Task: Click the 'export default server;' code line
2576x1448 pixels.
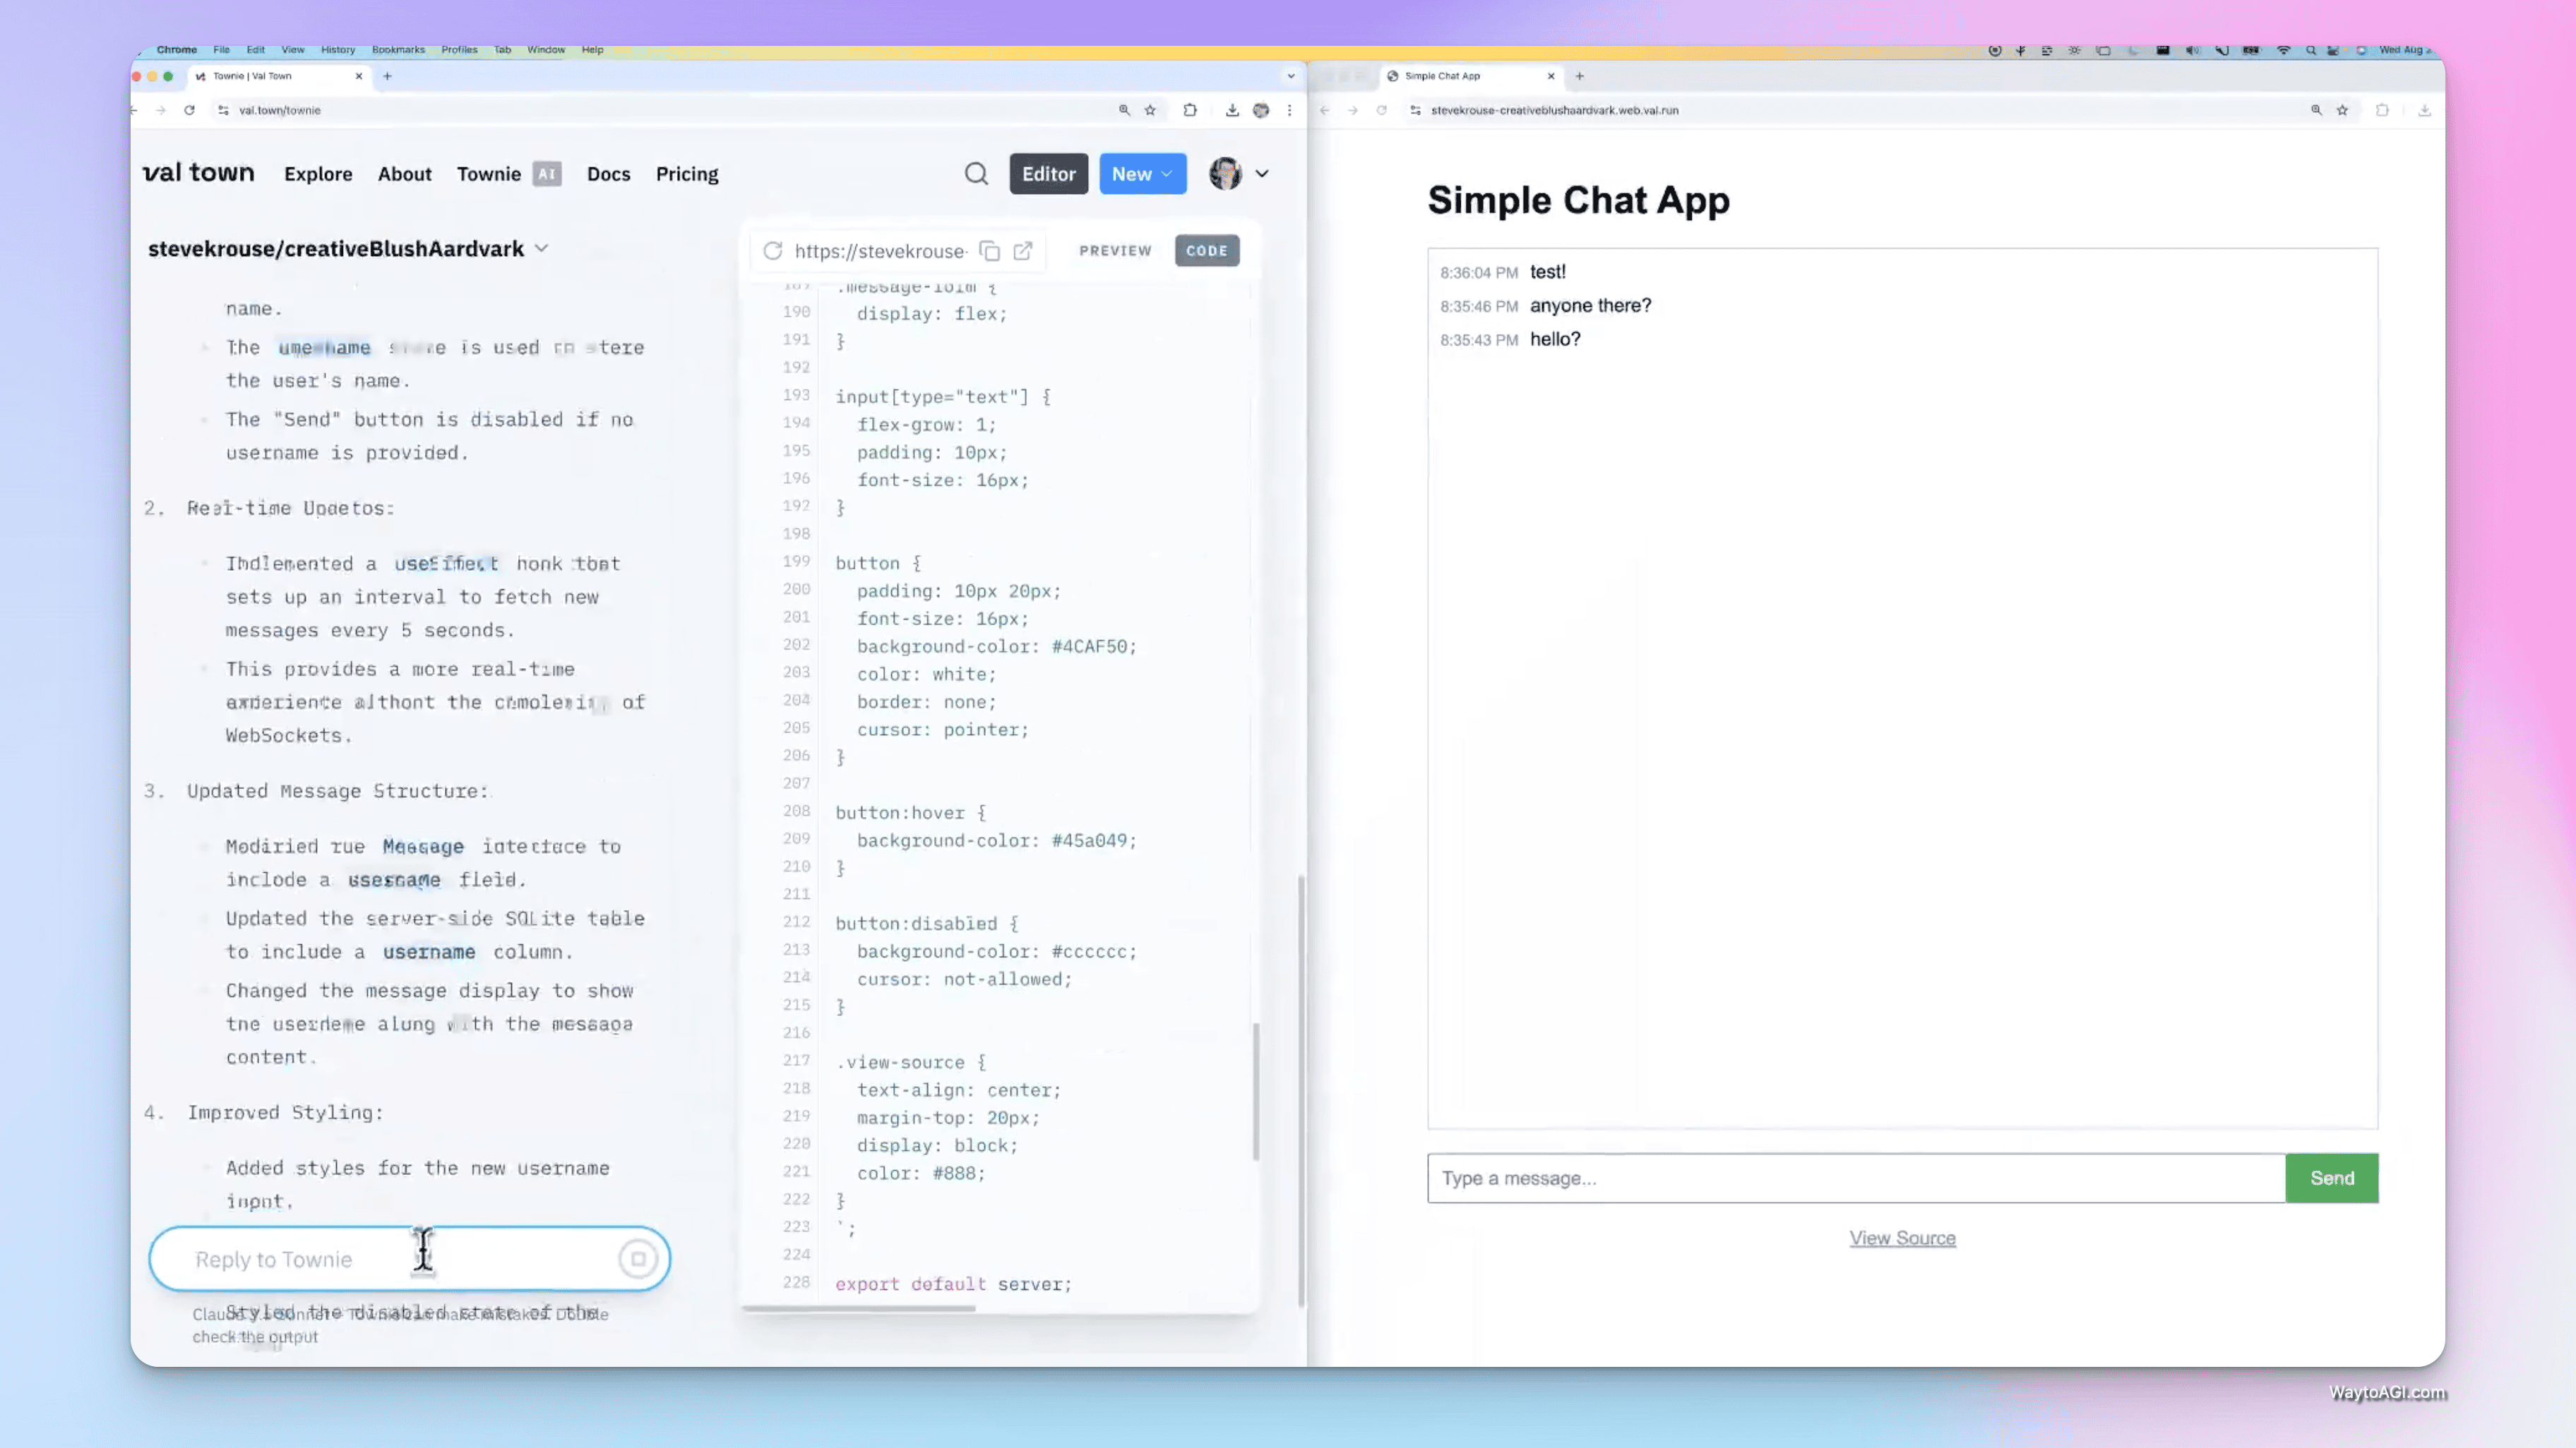Action: 953,1284
